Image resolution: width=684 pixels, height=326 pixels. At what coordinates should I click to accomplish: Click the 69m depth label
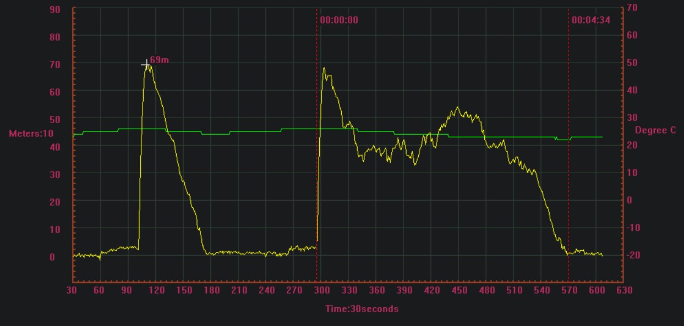159,59
